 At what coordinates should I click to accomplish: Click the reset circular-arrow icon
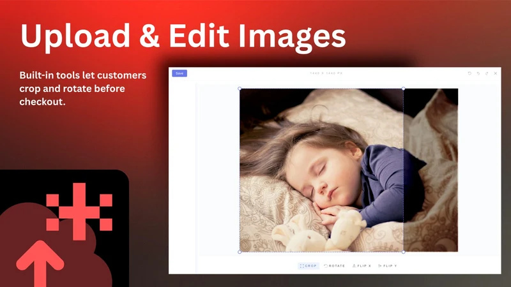[469, 73]
